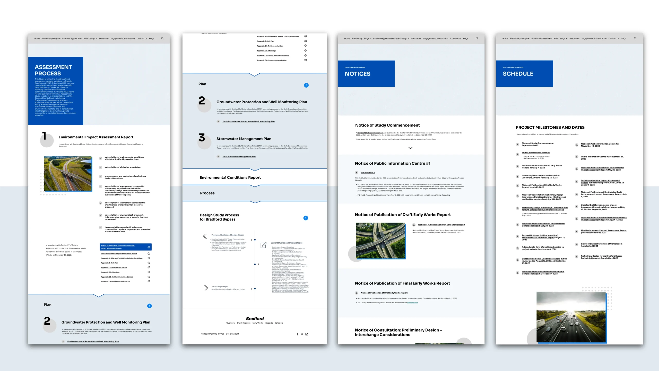Click double-left chevron beside Previous Studies and Design Stages

coord(205,236)
